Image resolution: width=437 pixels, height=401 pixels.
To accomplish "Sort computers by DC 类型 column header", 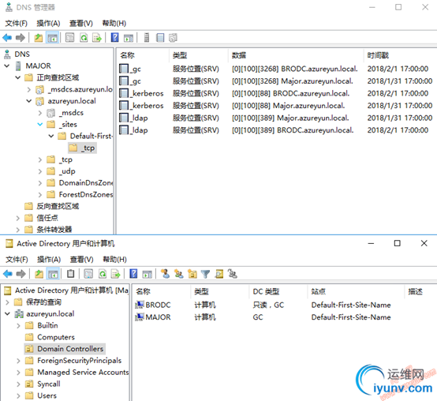I will coord(278,291).
